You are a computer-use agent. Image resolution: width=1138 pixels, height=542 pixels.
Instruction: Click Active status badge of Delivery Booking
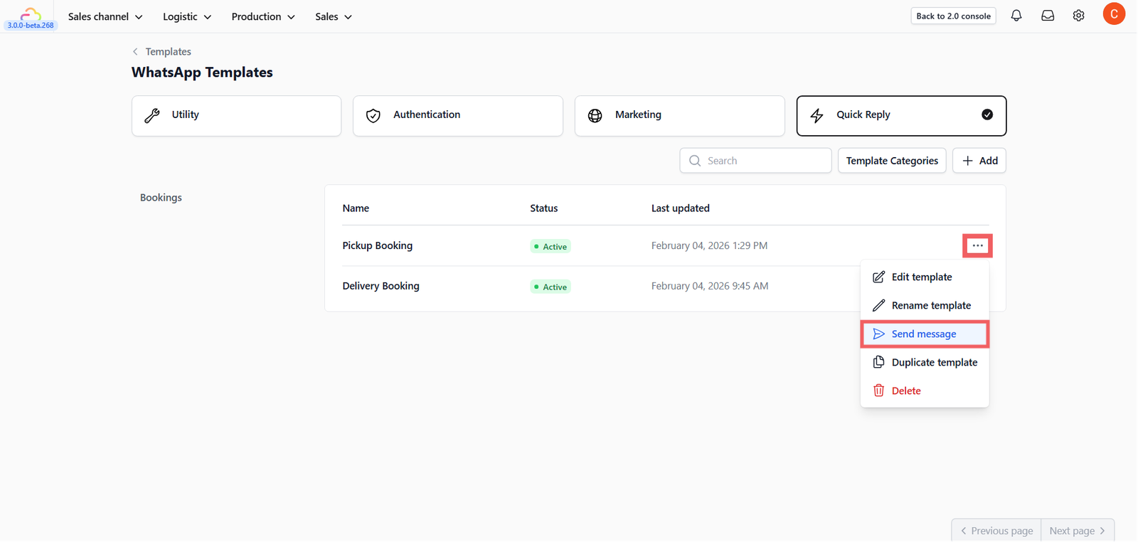[x=551, y=287]
